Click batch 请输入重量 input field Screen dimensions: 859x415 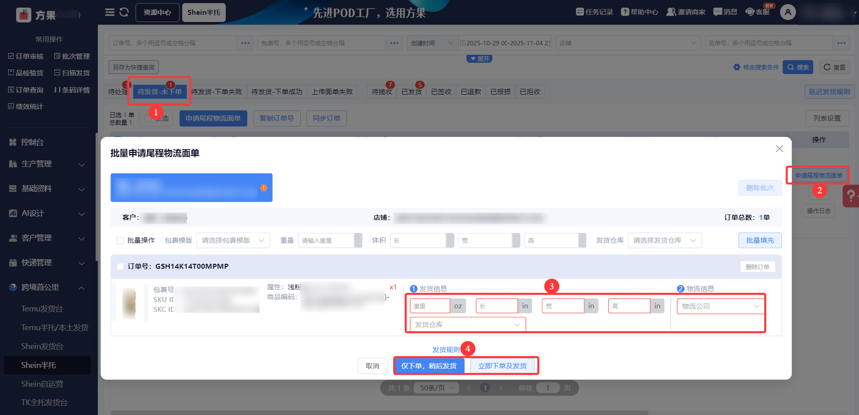click(x=326, y=240)
